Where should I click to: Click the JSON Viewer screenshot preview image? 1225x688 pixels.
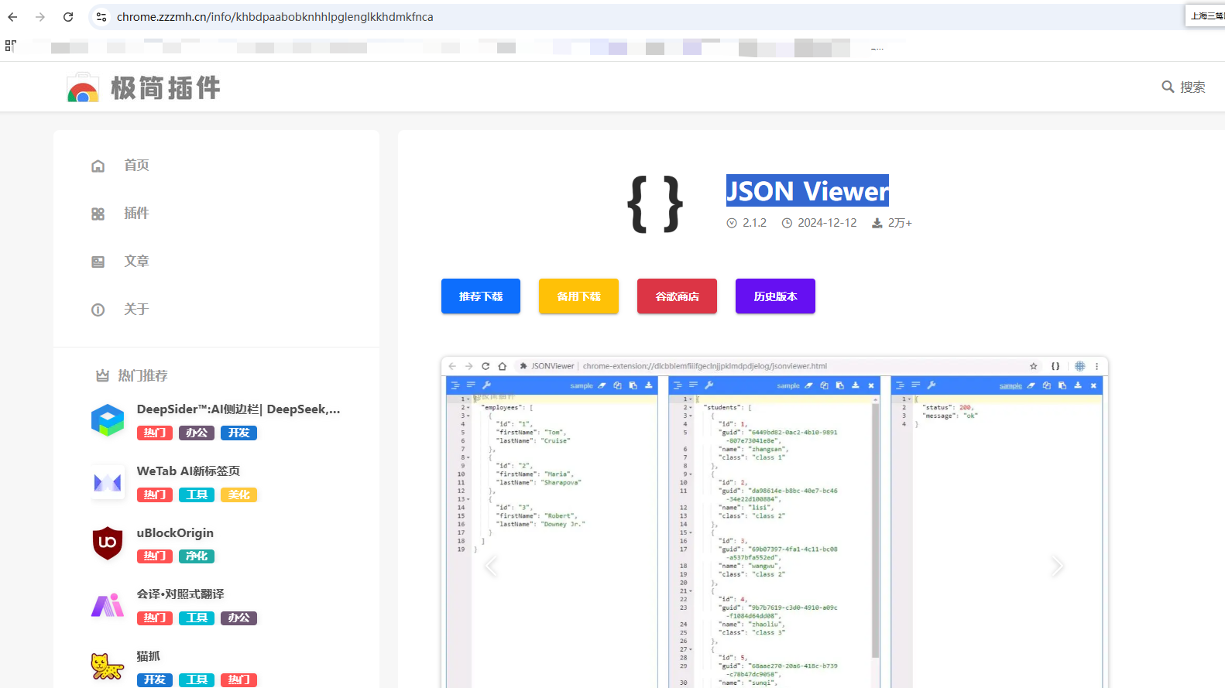coord(774,522)
